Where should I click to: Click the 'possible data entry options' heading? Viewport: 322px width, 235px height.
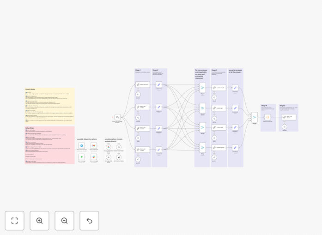coord(87,139)
